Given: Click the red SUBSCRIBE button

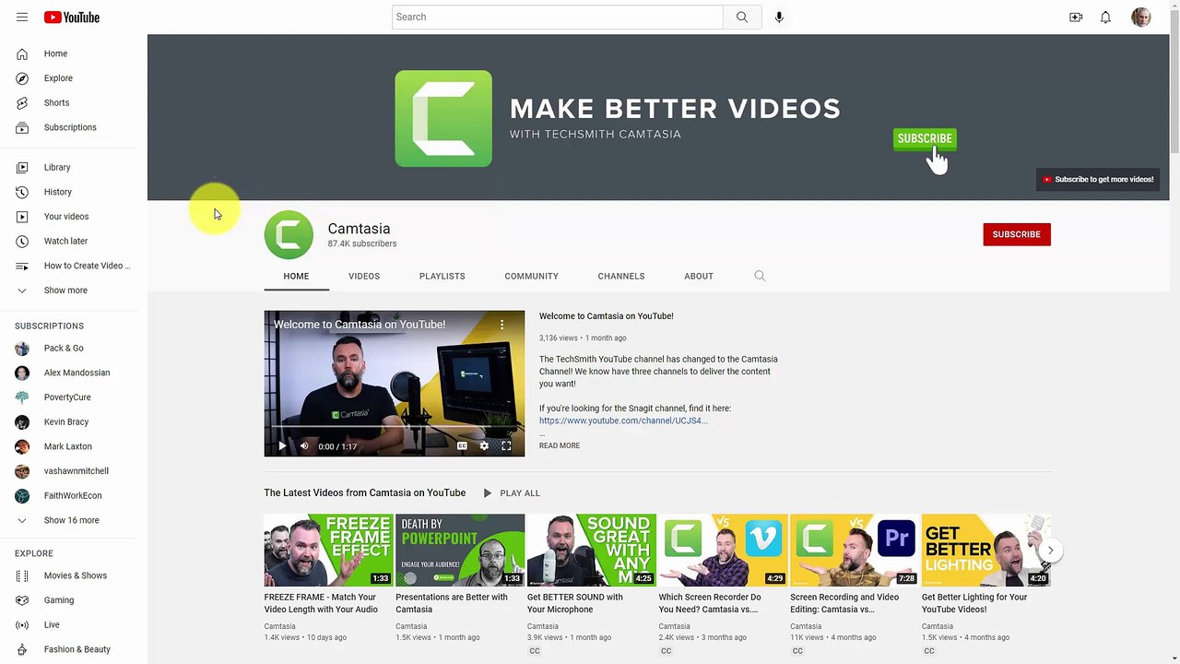Looking at the screenshot, I should click(x=1017, y=234).
